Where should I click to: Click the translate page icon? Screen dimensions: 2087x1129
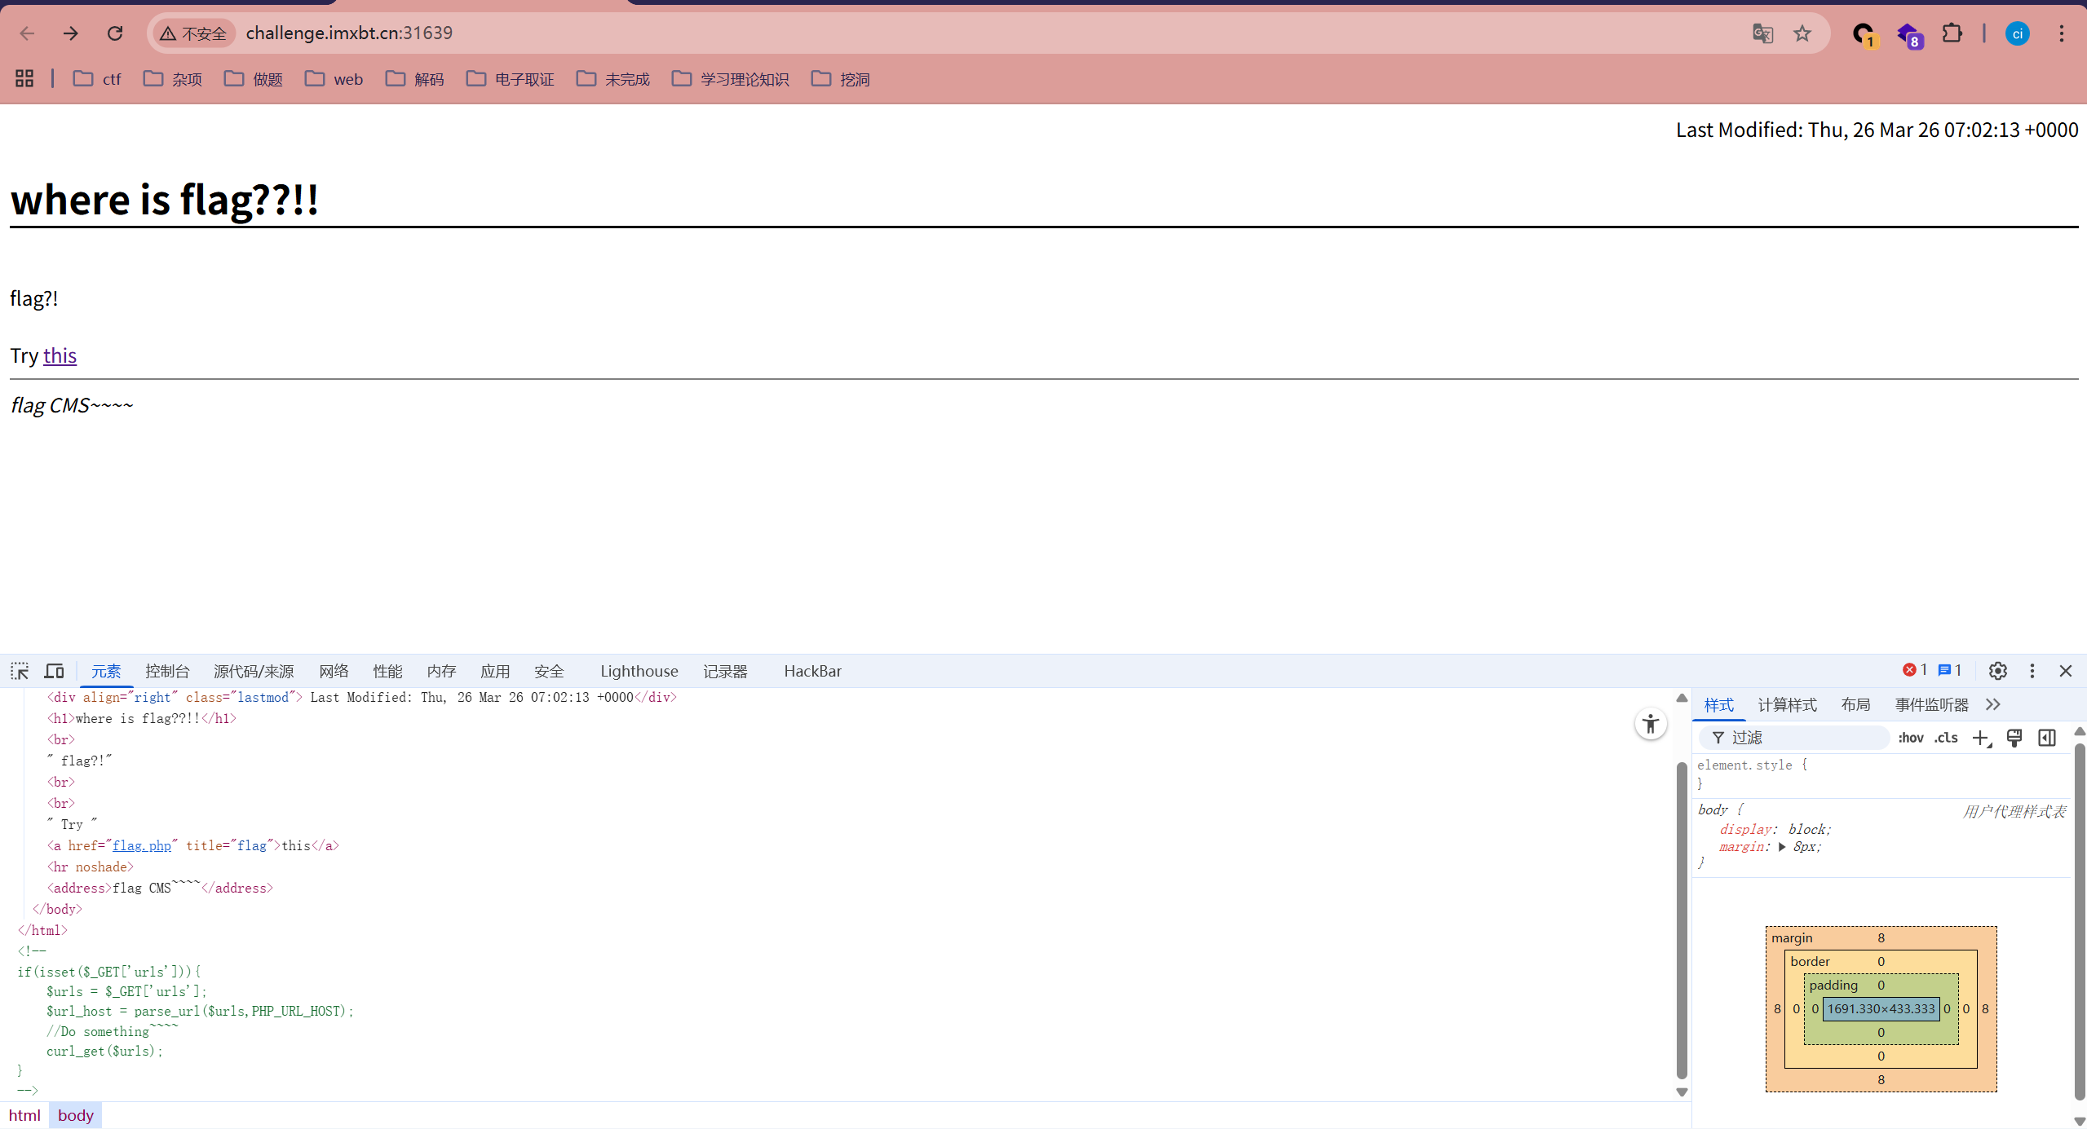1762,33
